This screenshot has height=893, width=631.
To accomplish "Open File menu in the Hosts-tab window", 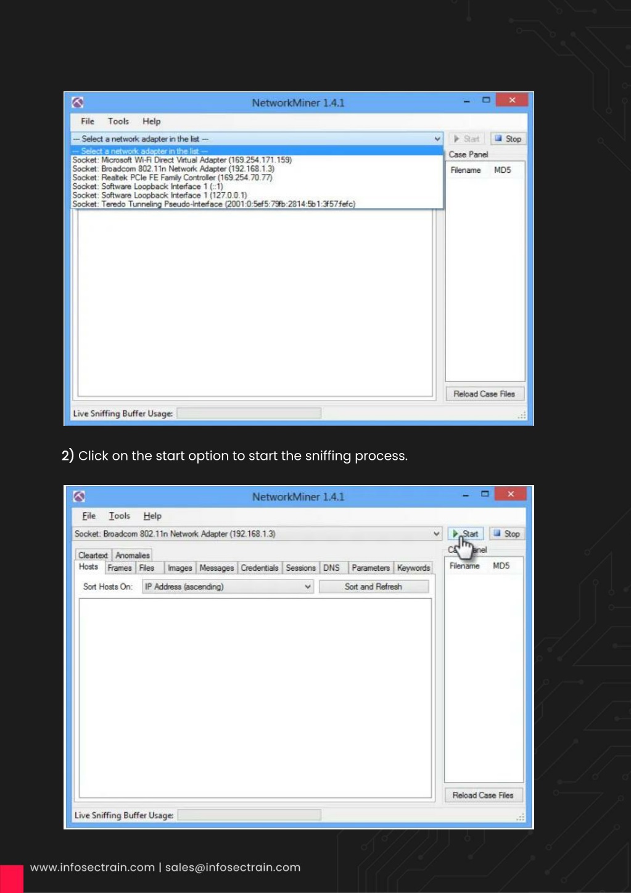I will tap(89, 516).
